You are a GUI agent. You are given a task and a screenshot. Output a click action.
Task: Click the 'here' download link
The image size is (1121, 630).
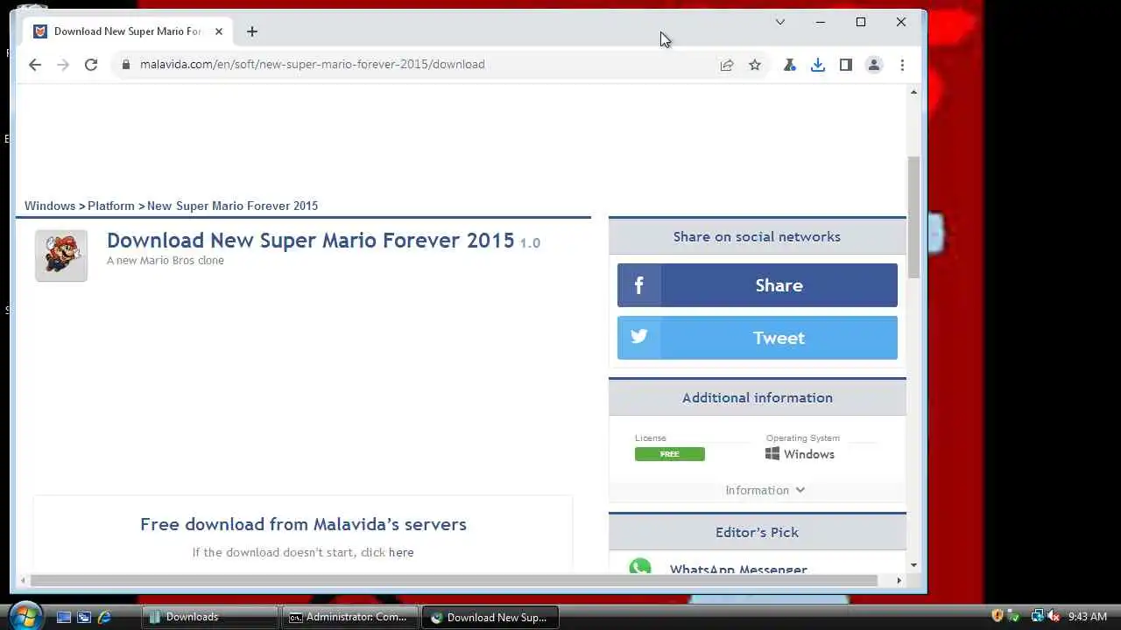click(401, 552)
